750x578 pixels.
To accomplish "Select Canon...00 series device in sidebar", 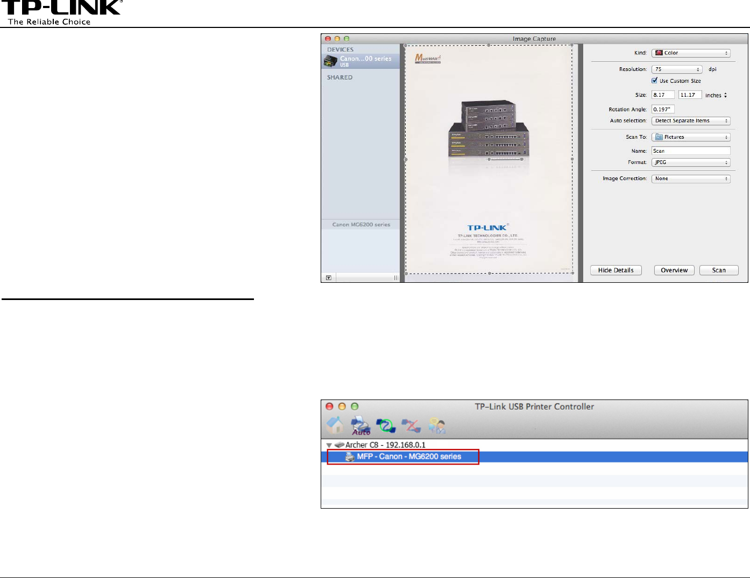I will pos(360,61).
